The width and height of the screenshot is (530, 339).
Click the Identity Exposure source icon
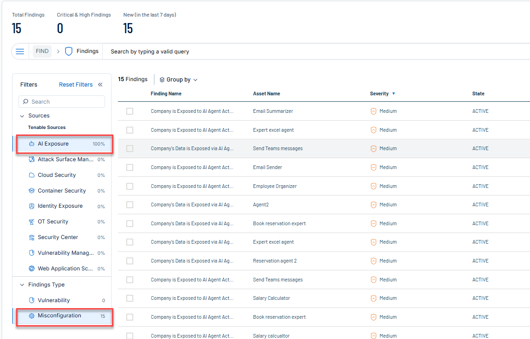pos(32,206)
